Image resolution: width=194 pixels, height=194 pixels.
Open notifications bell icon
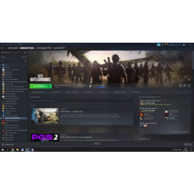pos(162,45)
